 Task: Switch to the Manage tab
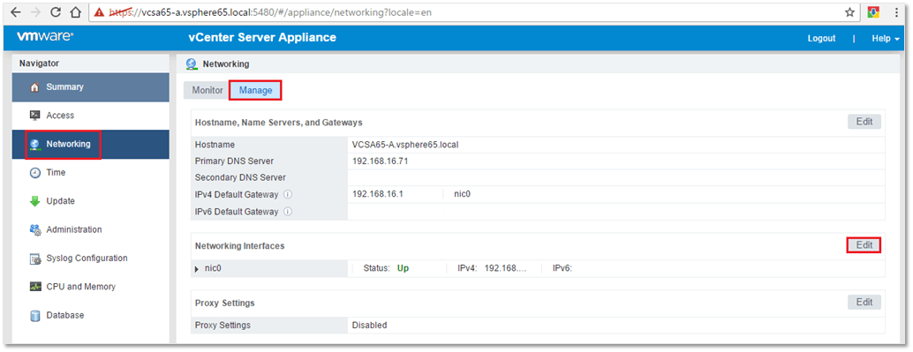tap(255, 91)
